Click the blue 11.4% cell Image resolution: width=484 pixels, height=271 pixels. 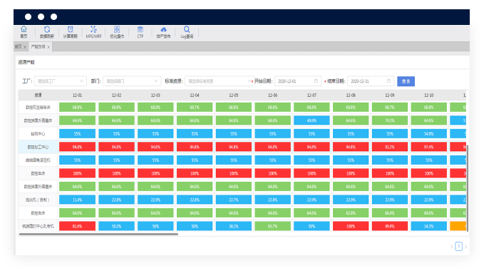77,200
